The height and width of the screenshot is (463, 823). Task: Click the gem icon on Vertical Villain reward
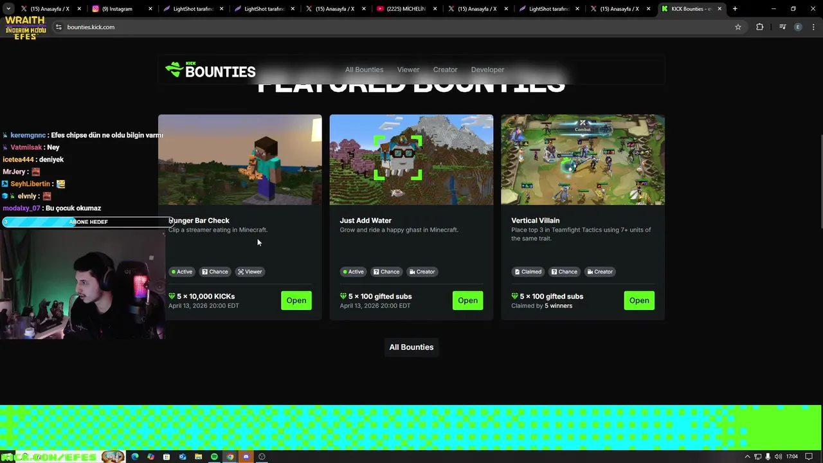coord(515,296)
